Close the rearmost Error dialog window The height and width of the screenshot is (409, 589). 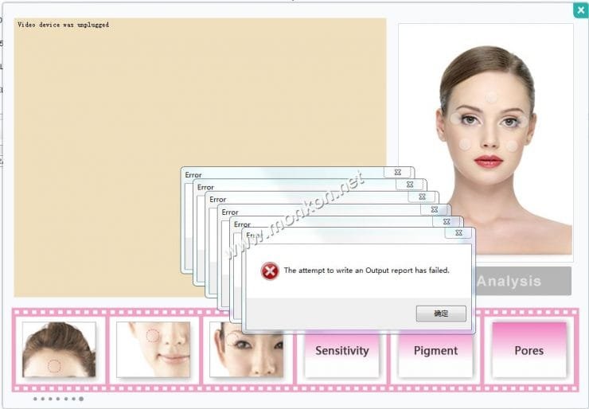point(398,172)
